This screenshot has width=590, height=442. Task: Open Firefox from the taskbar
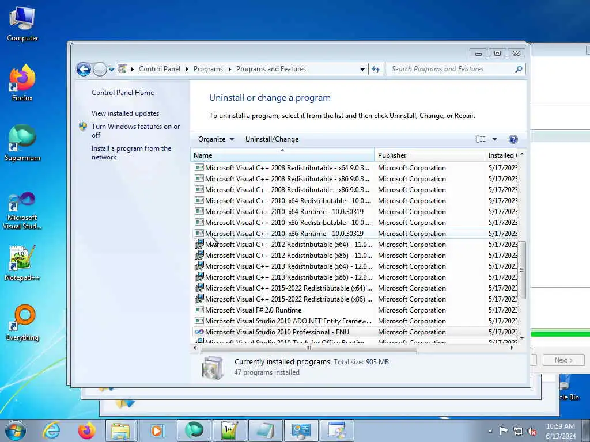point(86,430)
